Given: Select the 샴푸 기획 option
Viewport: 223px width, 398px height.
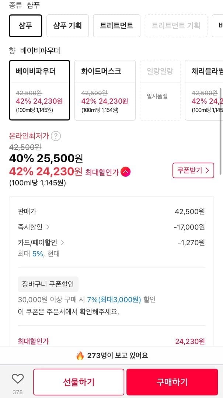Looking at the screenshot, I should pos(67,26).
